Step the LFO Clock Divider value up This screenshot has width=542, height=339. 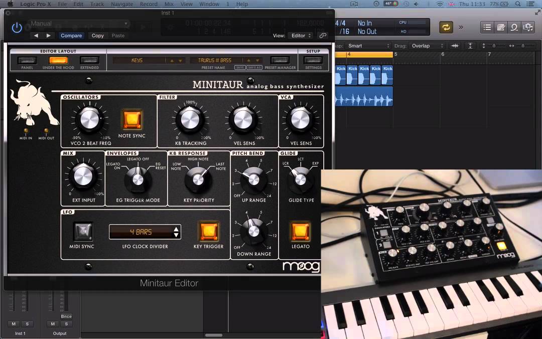coord(176,229)
